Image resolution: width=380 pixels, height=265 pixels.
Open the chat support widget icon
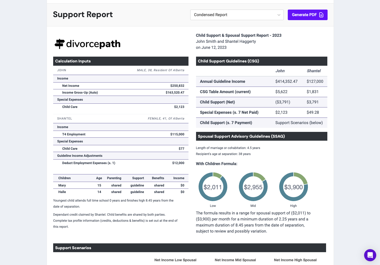[x=370, y=255]
